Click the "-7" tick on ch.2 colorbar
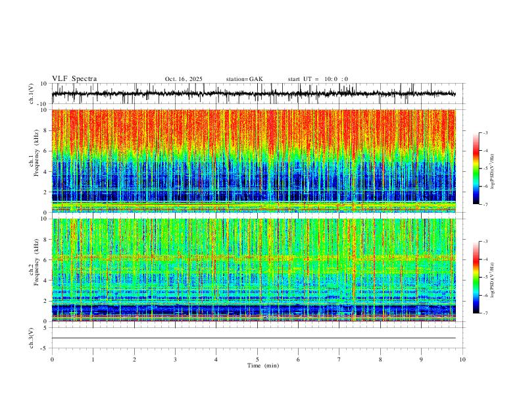521x403 pixels. coord(485,313)
